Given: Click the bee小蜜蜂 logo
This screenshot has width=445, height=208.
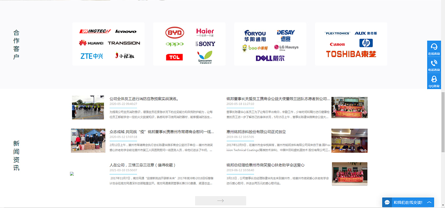Looking at the screenshot, I should [255, 48].
